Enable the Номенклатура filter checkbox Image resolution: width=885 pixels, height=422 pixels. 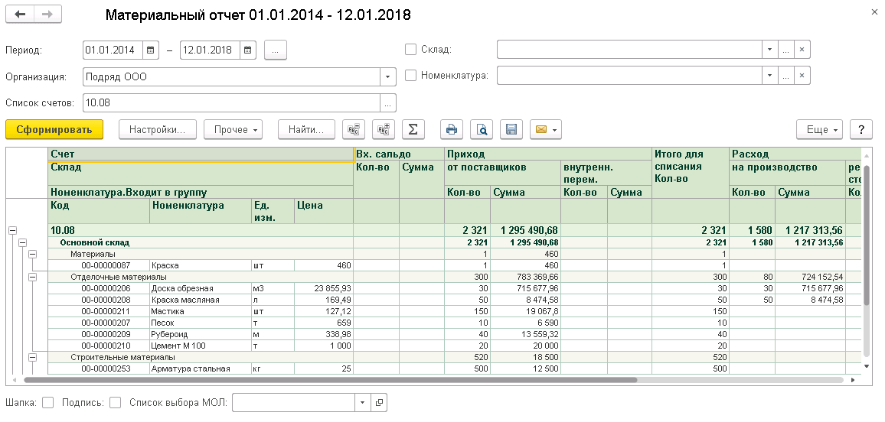click(x=410, y=76)
